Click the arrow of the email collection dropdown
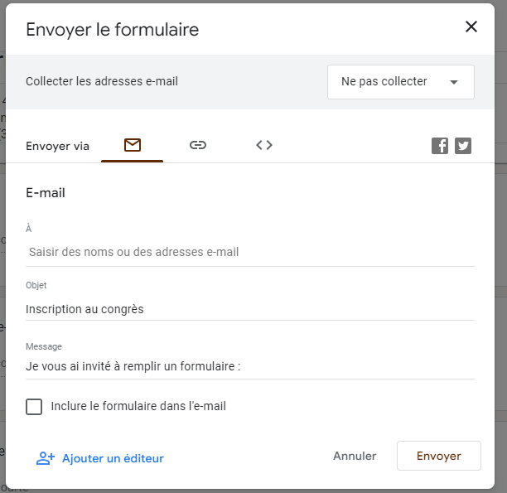 [x=453, y=82]
